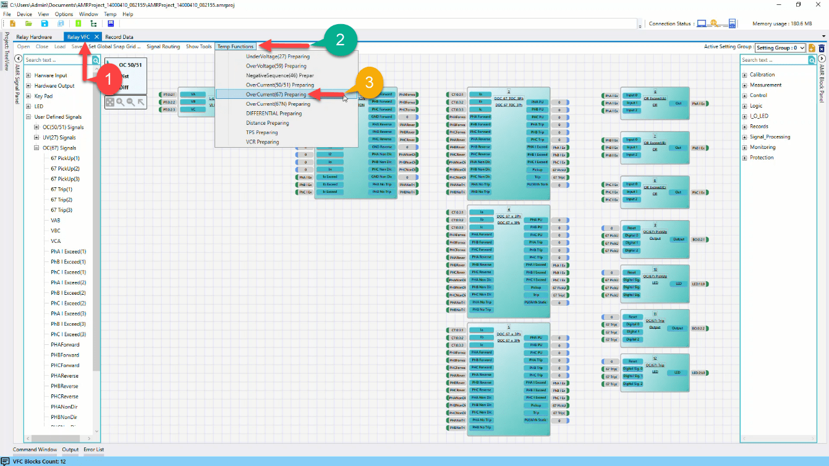Click the open folder toolbar icon
This screenshot has width=829, height=466.
point(28,23)
